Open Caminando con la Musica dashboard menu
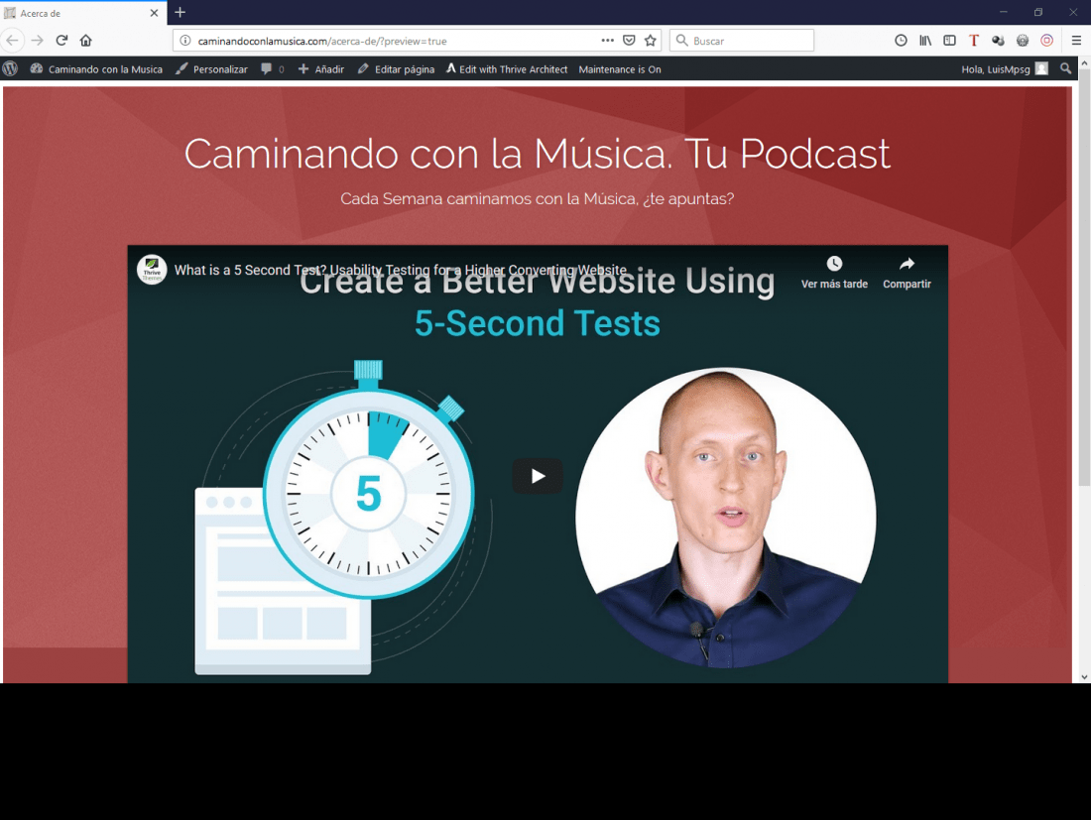Viewport: 1091px width, 820px height. (96, 68)
